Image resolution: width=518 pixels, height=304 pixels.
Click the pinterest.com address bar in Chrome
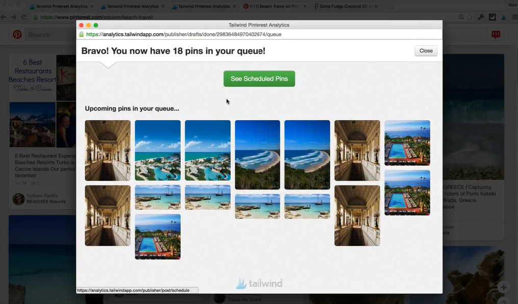coord(244,17)
